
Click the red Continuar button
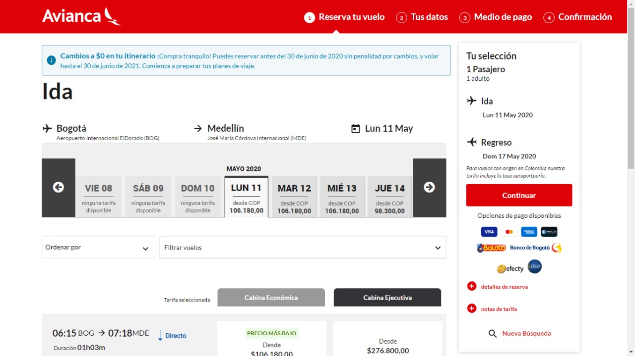(519, 195)
